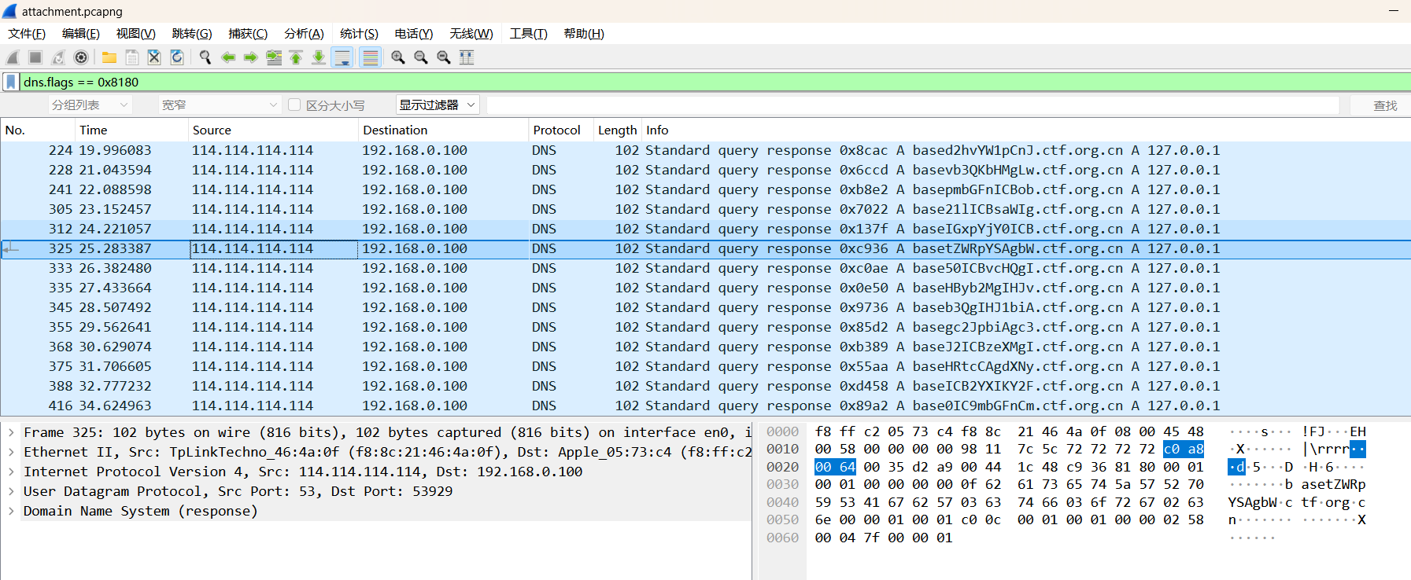Screen dimensions: 1411x580
Task: Toggle packet list colorization
Action: coord(370,57)
